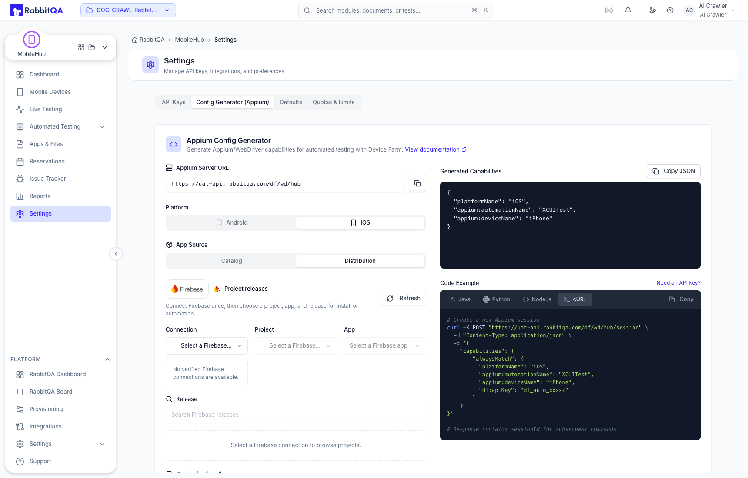Go to MobileHub in the breadcrumb
Image resolution: width=748 pixels, height=478 pixels.
(x=189, y=40)
